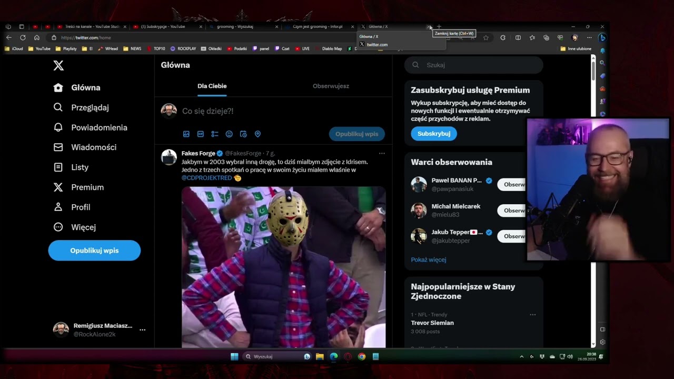
Task: Open the @CDPROJEKTRED mention link
Action: 207,178
